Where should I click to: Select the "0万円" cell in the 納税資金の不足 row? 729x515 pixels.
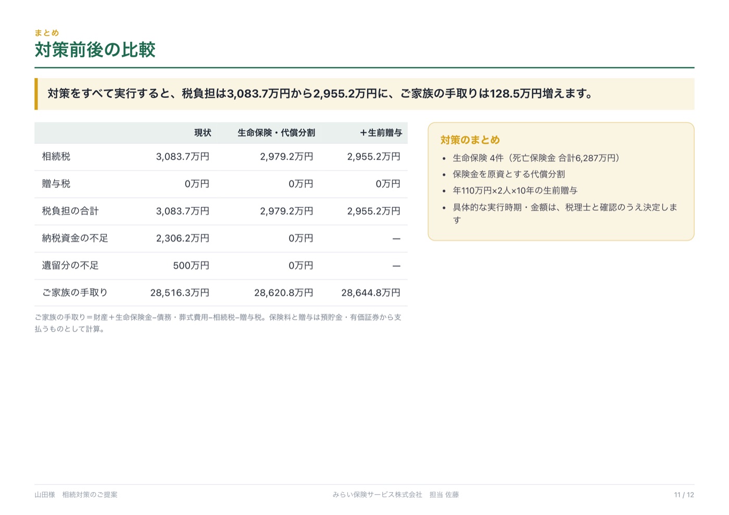click(x=301, y=238)
